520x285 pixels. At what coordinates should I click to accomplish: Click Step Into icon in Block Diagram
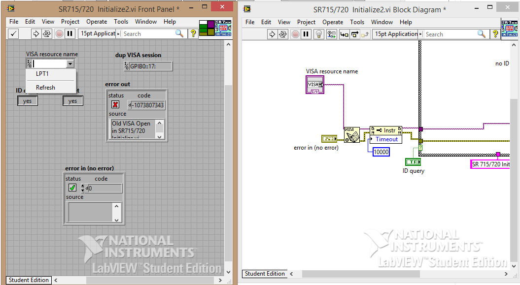pos(344,34)
